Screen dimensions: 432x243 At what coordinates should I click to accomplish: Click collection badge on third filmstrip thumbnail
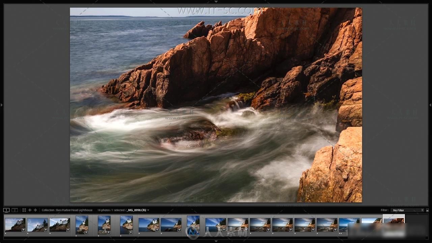pos(68,230)
